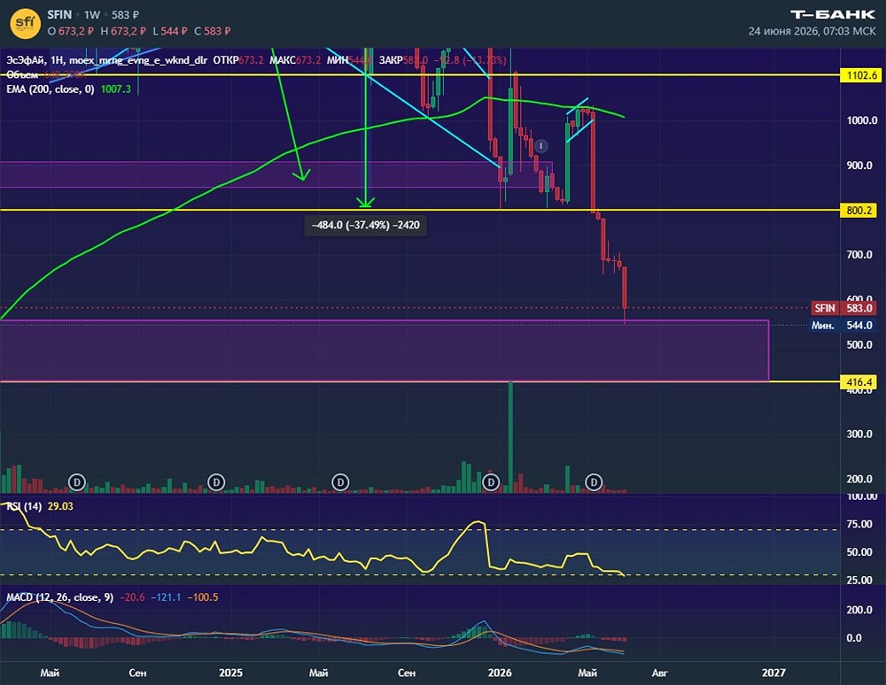The image size is (886, 685).
Task: Select the dividend D marker near 2026
Action: [x=491, y=482]
